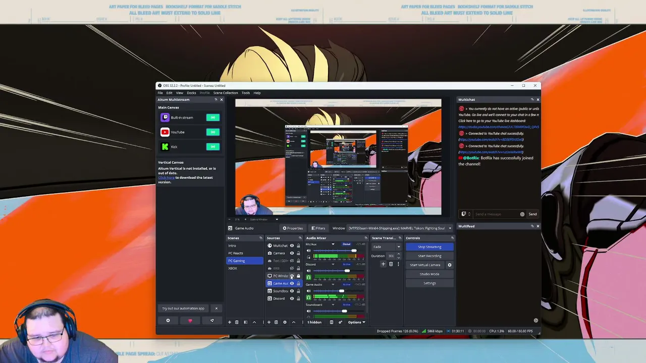Toggle lock on the Discord source
The image size is (646, 363).
[298, 298]
